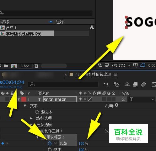Toggle stopwatch for 源文本 property
This screenshot has height=151, width=156.
(x=37, y=112)
